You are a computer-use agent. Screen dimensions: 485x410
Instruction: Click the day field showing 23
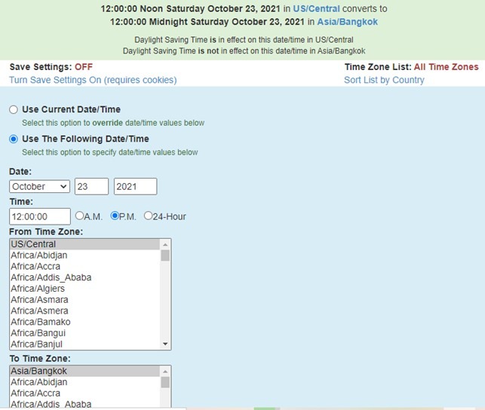coord(91,187)
